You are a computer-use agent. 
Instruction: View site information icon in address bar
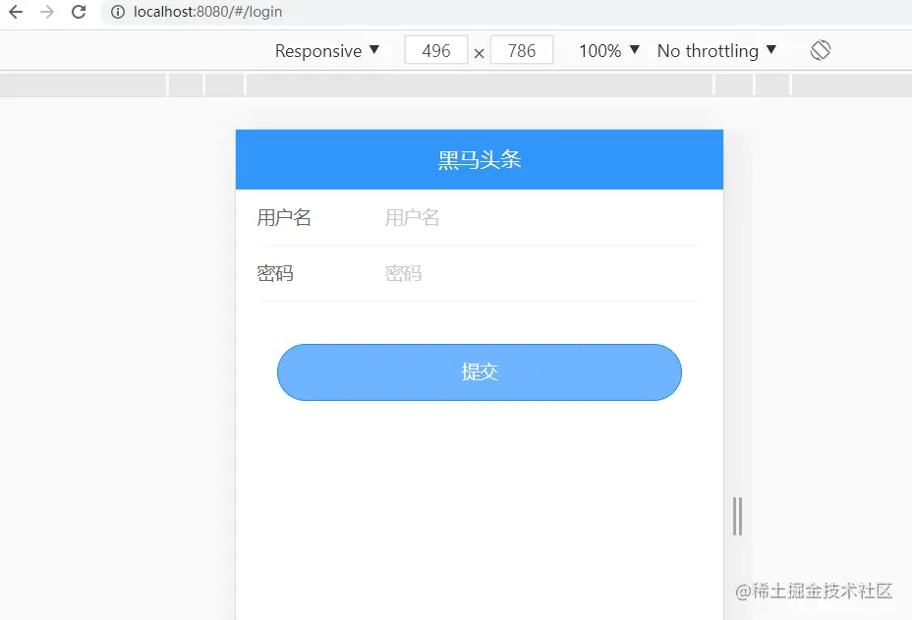click(118, 12)
